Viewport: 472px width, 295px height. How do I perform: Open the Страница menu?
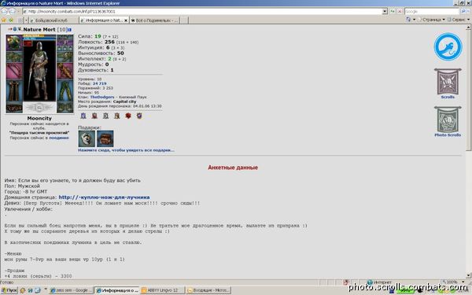point(431,20)
